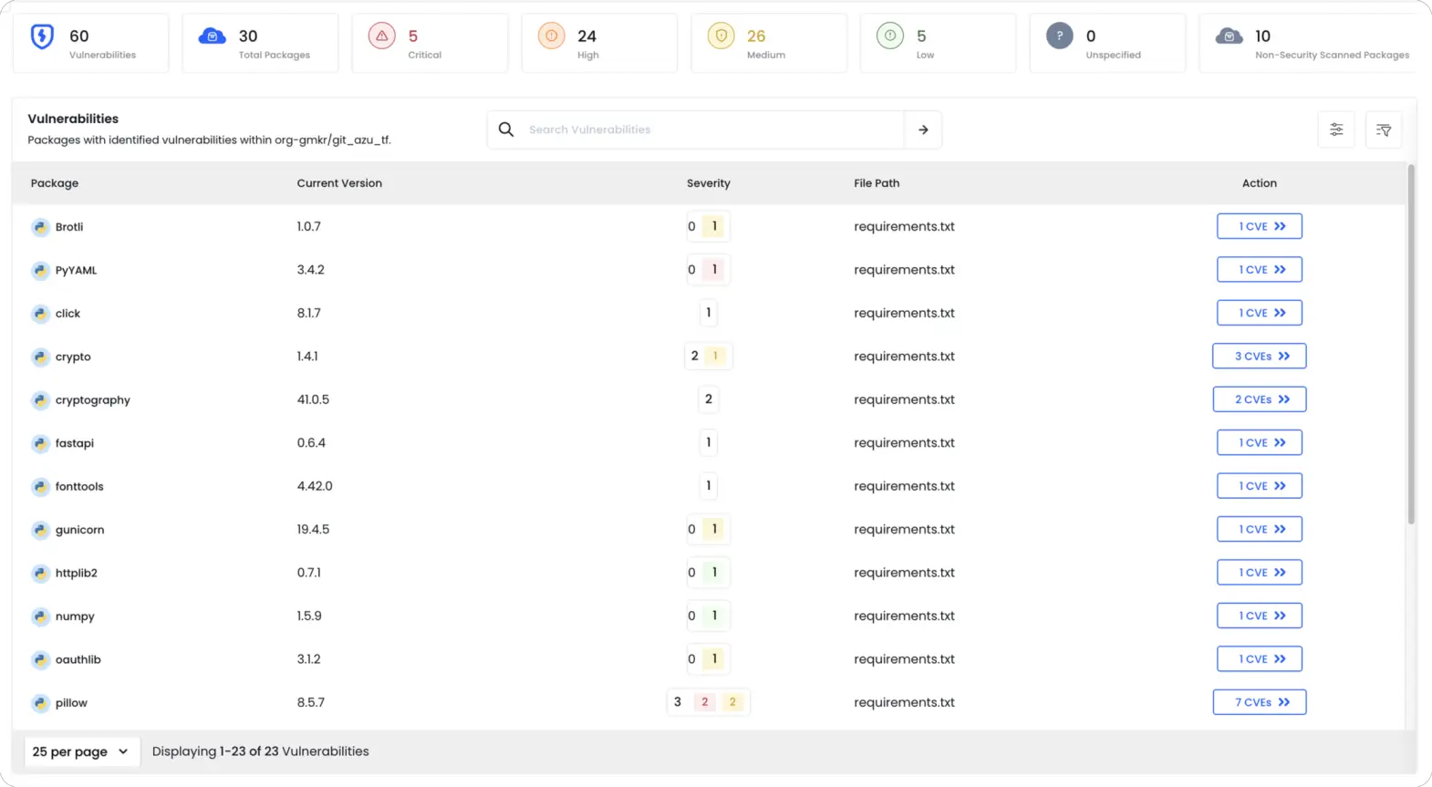Image resolution: width=1432 pixels, height=787 pixels.
Task: Click the httplib2 severity badge
Action: coord(708,573)
